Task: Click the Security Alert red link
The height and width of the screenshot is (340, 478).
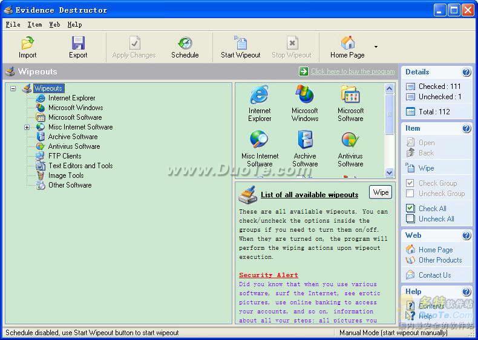Action: (269, 275)
